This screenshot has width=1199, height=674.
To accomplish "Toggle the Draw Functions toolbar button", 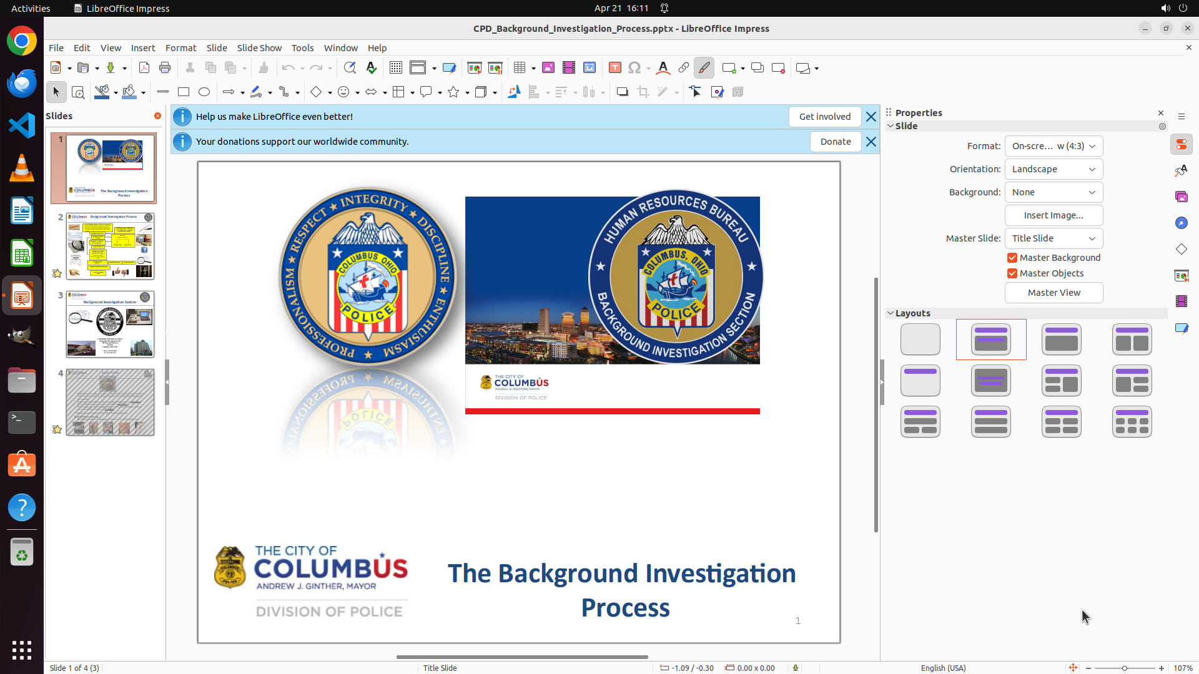I will (x=704, y=68).
